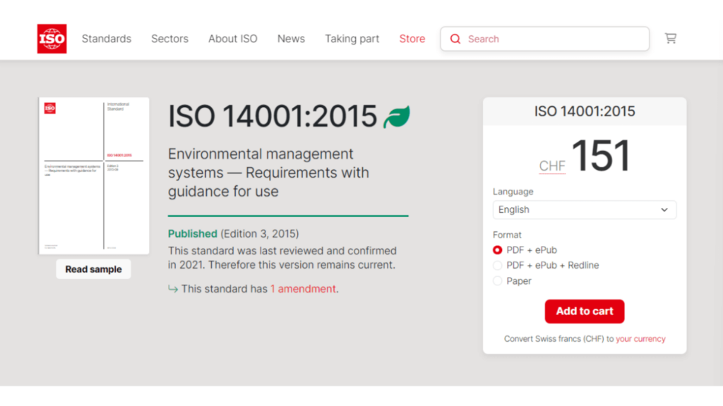
Task: Open the Language dropdown set to English
Action: 584,210
